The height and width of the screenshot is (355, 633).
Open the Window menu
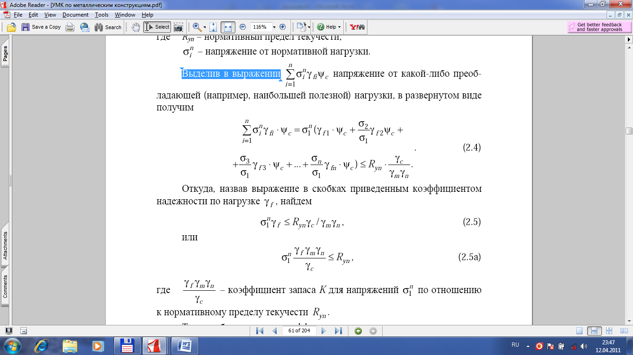click(125, 15)
